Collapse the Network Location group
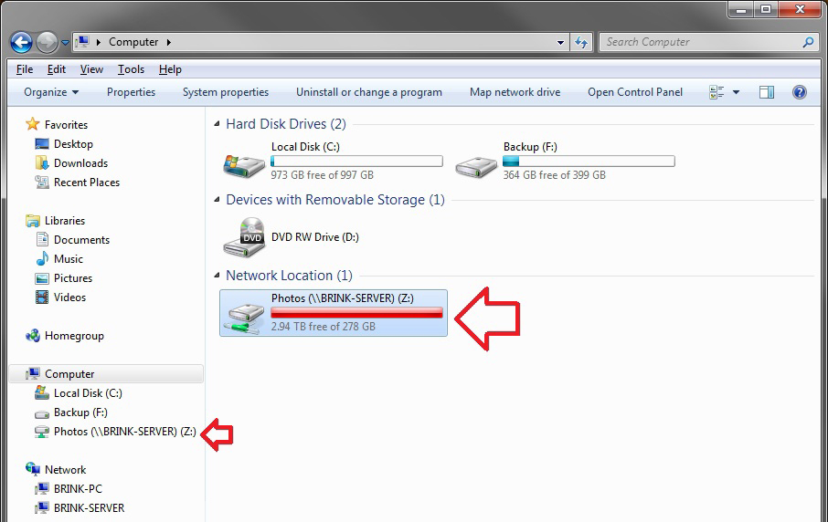Image resolution: width=828 pixels, height=522 pixels. (217, 276)
